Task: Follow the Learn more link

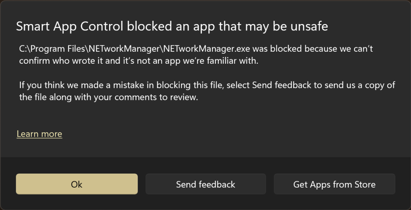Action: pos(39,134)
